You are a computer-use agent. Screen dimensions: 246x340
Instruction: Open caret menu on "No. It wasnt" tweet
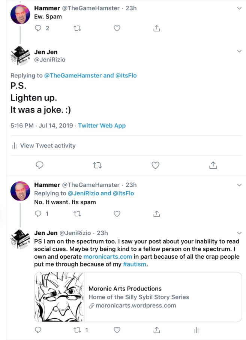(x=240, y=185)
